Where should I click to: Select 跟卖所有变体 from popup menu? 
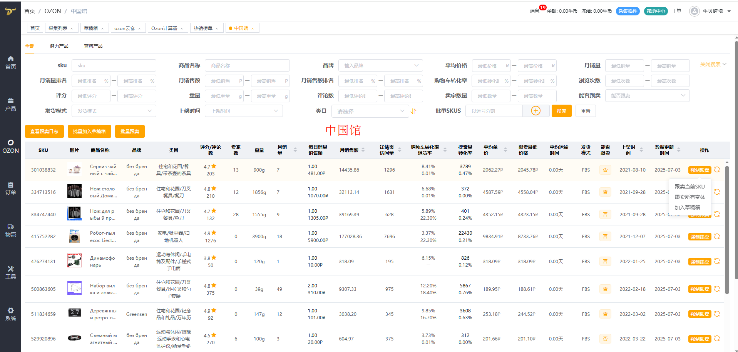point(689,197)
